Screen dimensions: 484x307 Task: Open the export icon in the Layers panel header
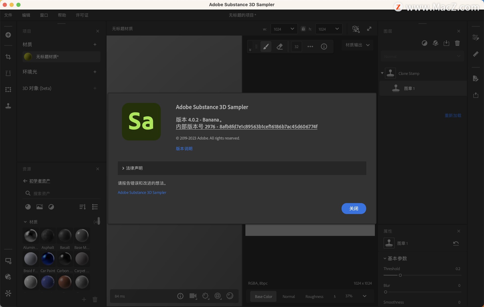(x=446, y=43)
